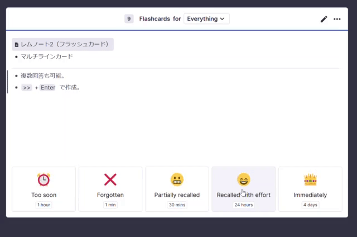Image resolution: width=357 pixels, height=237 pixels.
Task: Click the chevron beside Everything
Action: 223,19
